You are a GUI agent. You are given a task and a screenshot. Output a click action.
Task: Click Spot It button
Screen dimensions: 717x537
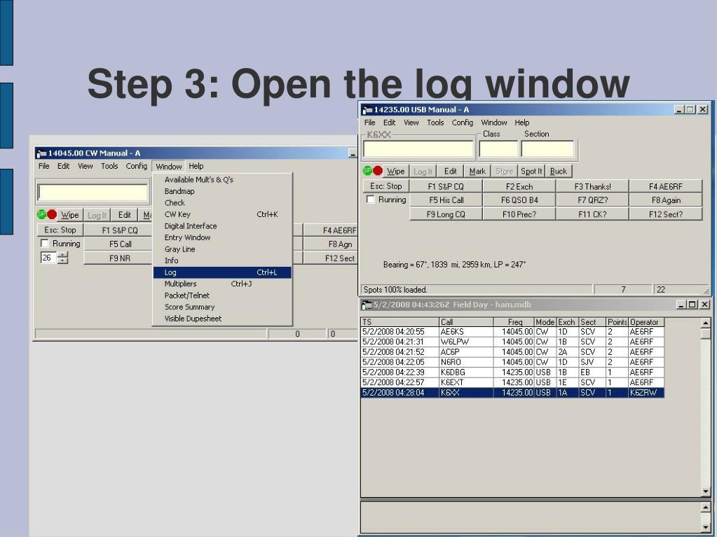tap(531, 171)
